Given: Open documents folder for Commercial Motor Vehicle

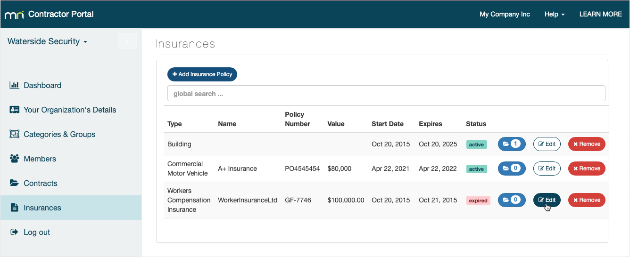Looking at the screenshot, I should pyautogui.click(x=512, y=169).
